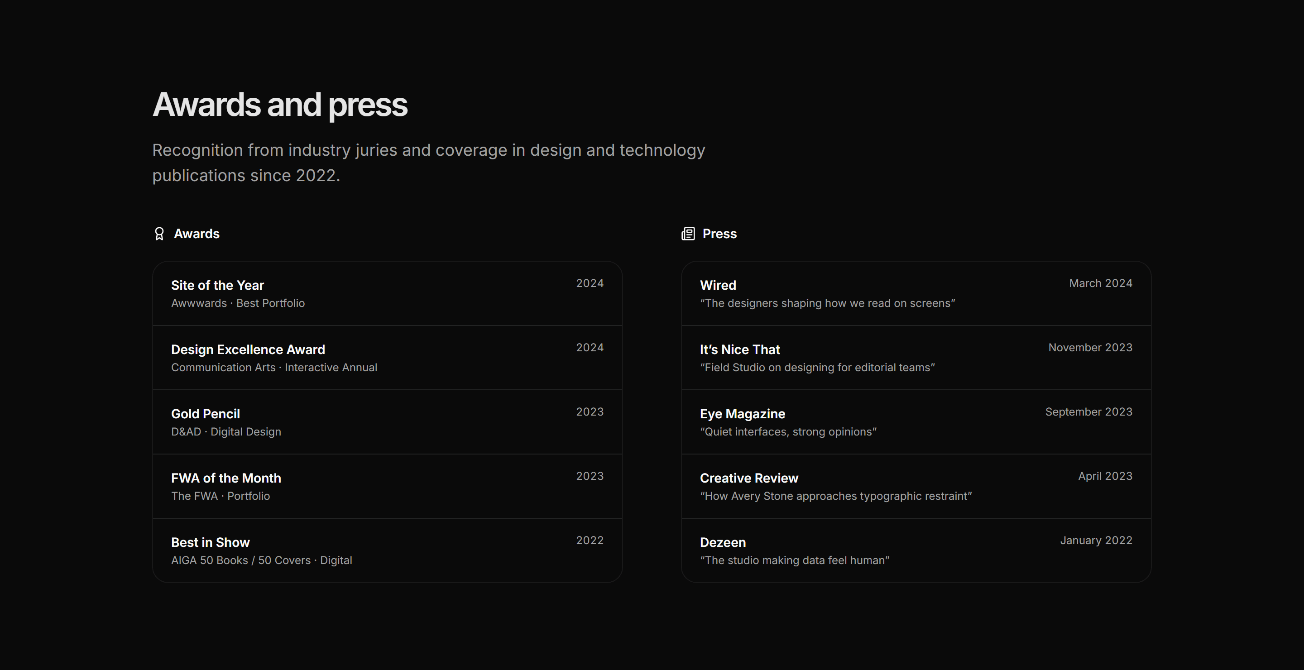Click the 2024 year of Design Excellence Award

point(590,348)
